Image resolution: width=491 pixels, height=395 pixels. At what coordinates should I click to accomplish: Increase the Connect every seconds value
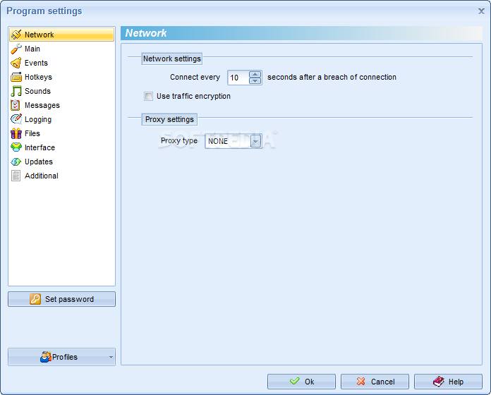pos(255,75)
